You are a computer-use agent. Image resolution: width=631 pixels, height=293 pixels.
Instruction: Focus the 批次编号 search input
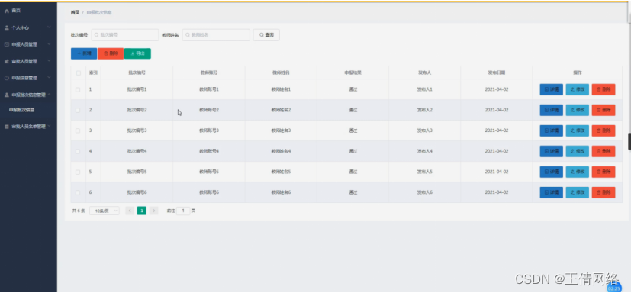point(125,35)
